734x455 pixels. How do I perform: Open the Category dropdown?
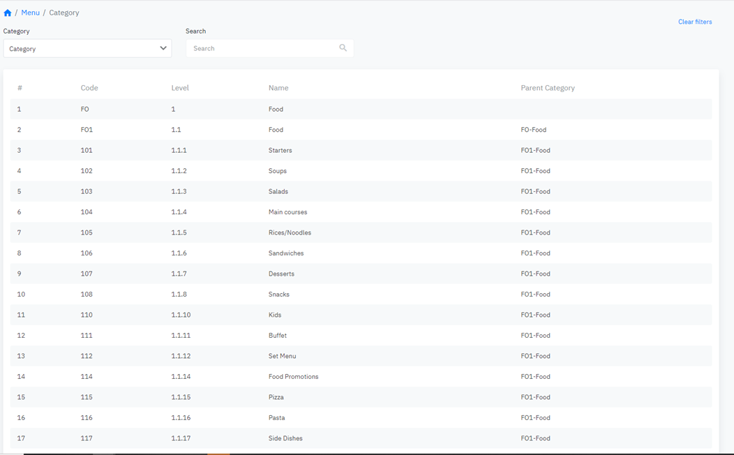coord(87,48)
